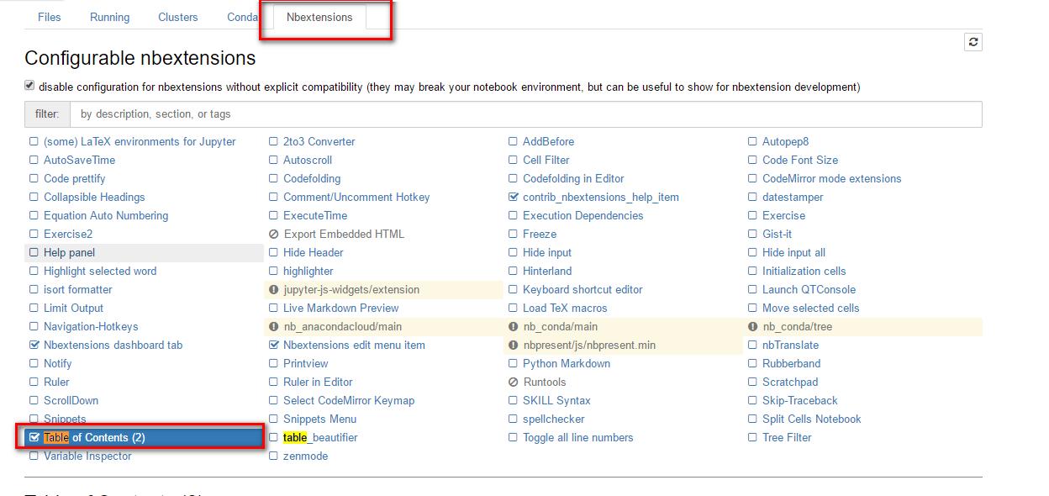
Task: Uncheck contrib_nbextensions_help_item checkbox
Action: [514, 198]
